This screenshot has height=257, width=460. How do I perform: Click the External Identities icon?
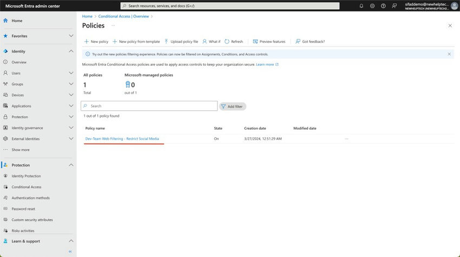[x=5, y=139]
